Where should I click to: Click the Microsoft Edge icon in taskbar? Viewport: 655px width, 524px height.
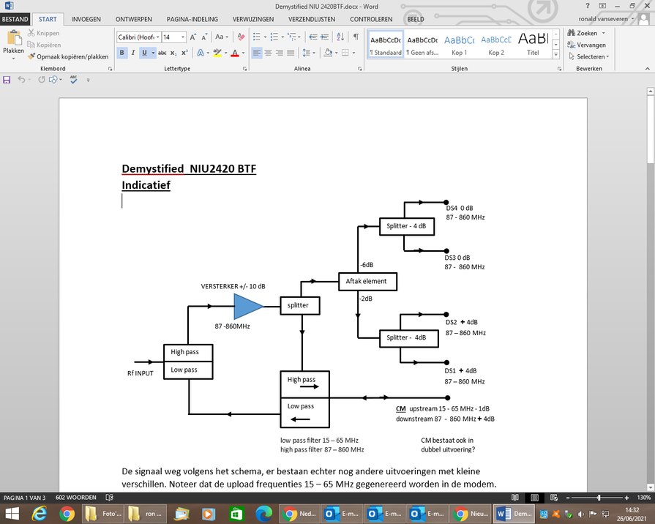coord(264,513)
